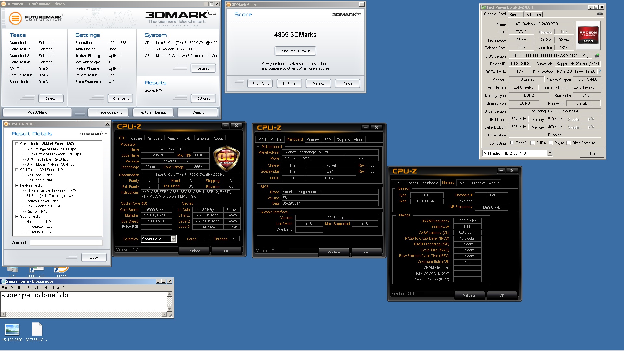Collapse the CPU Tests tree node
The height and width of the screenshot is (351, 624).
tap(17, 170)
